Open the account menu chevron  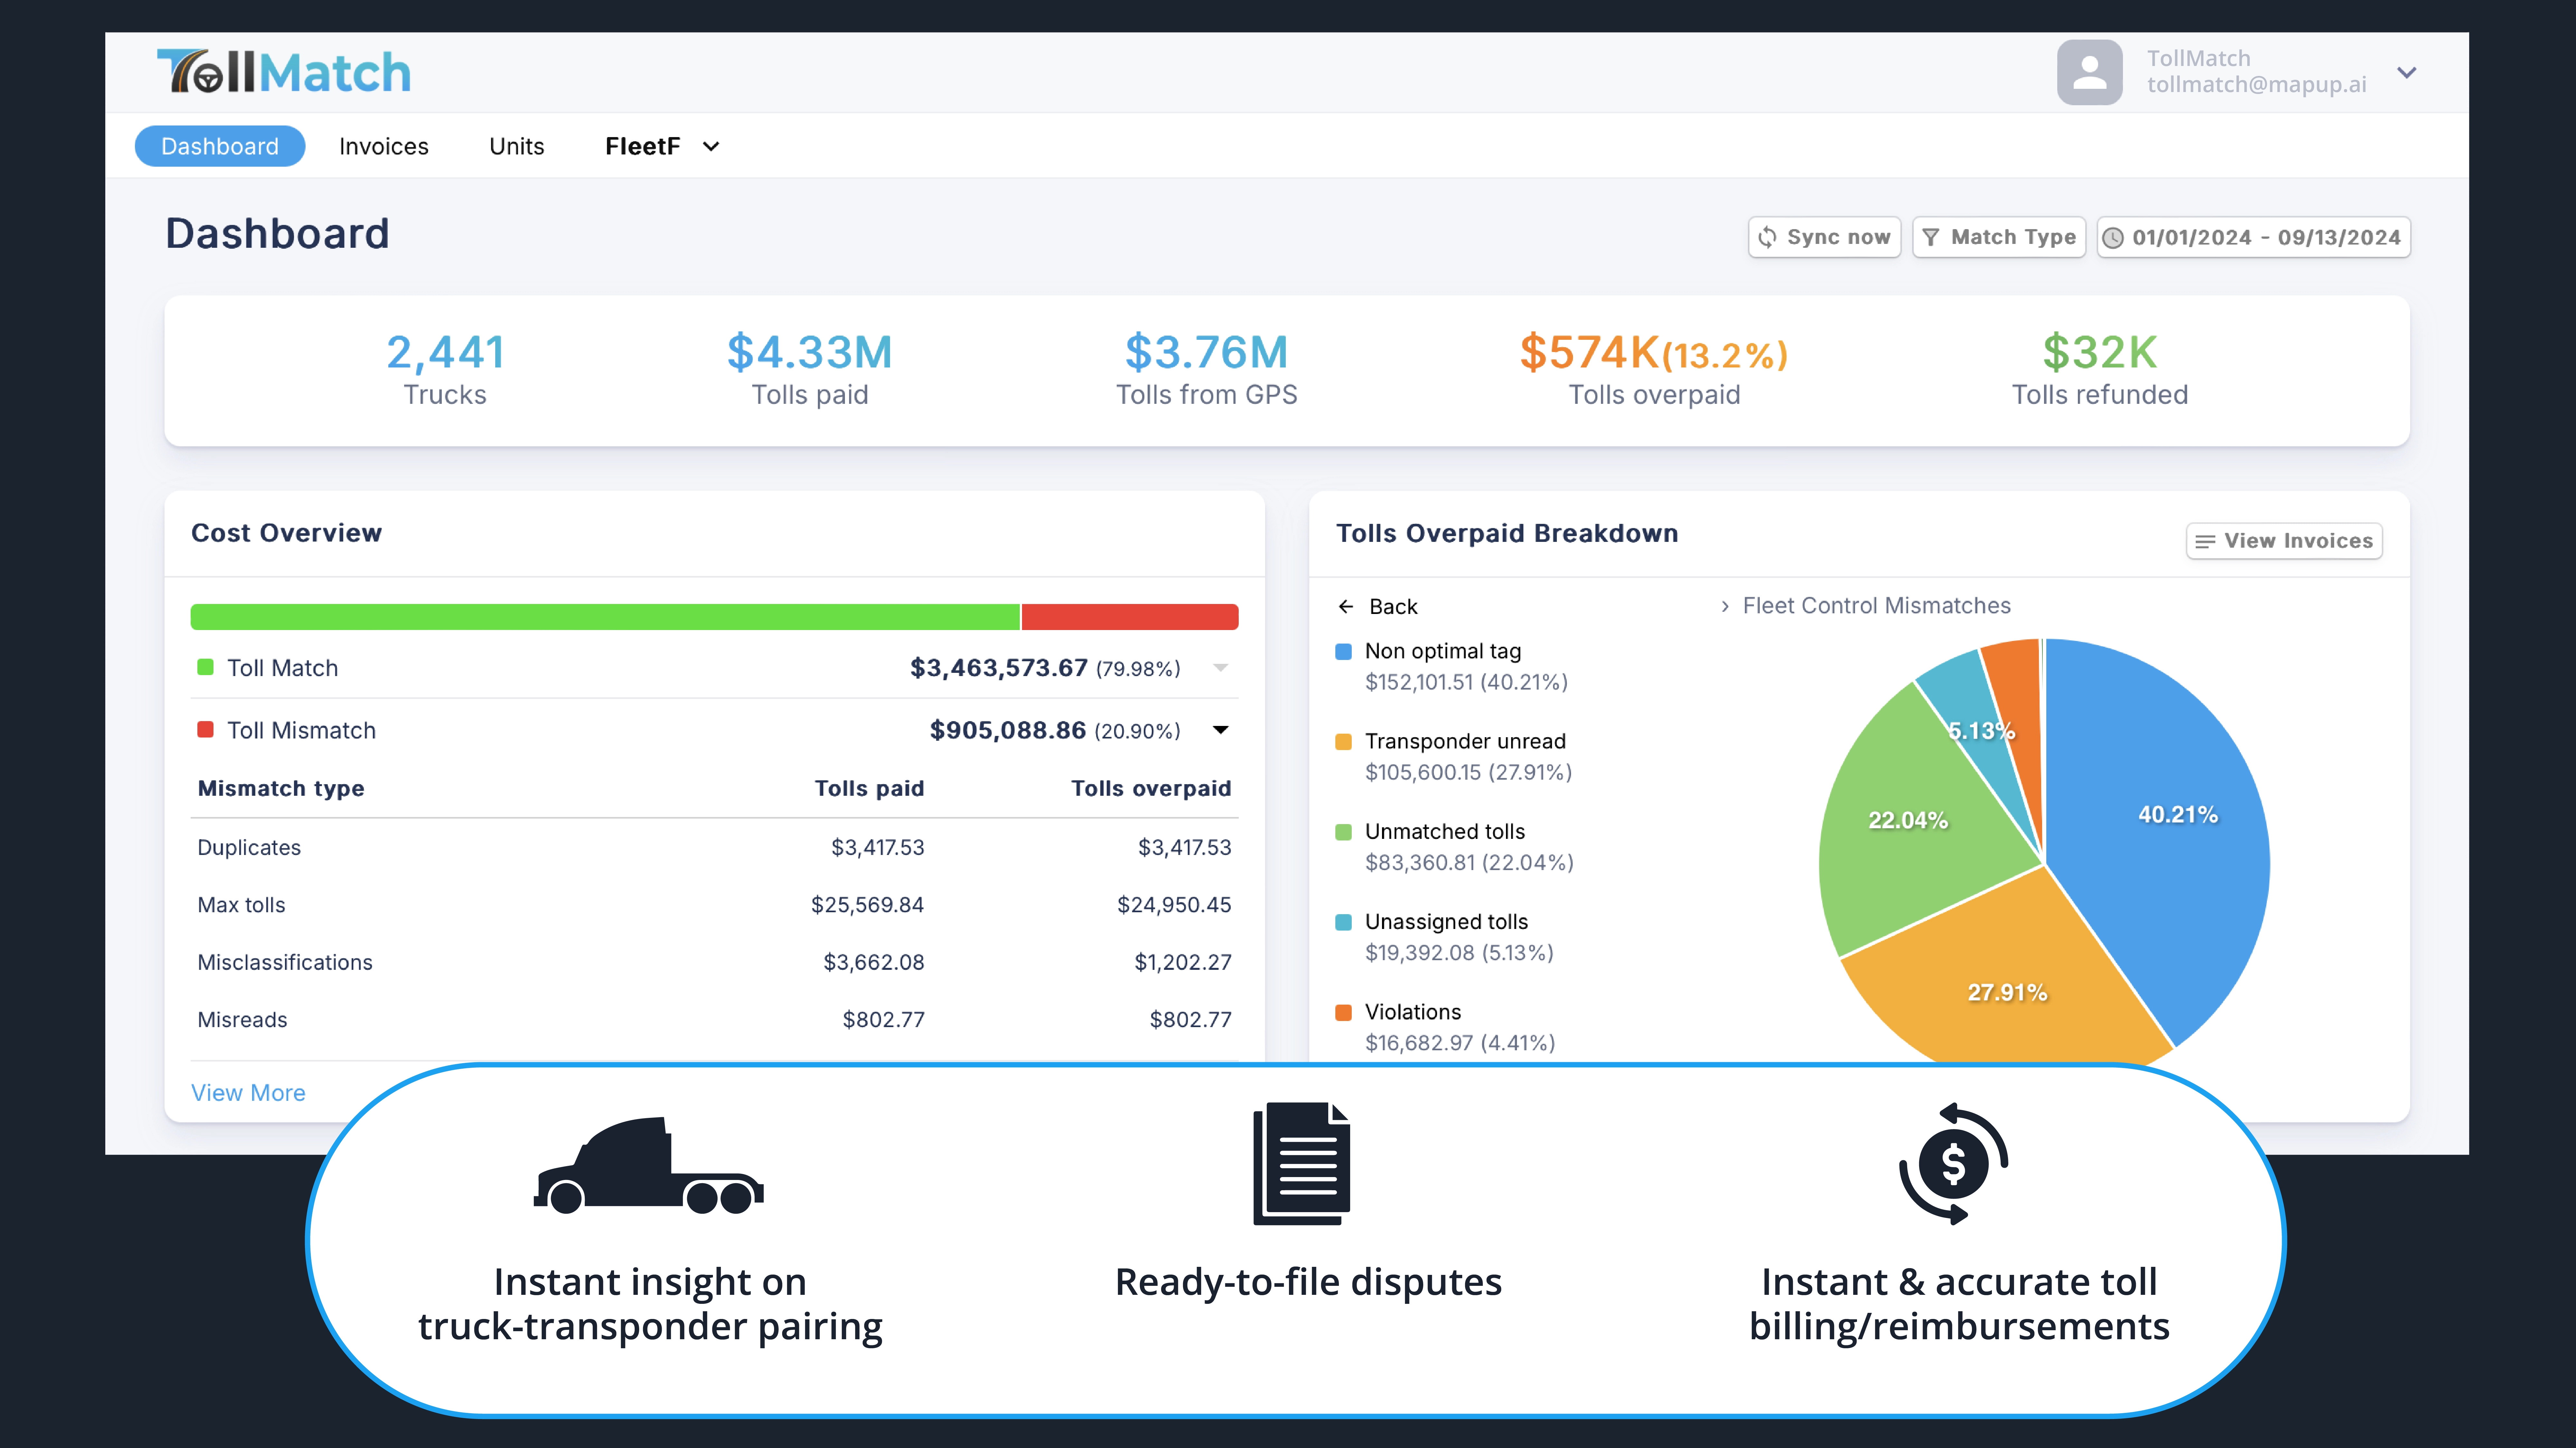[x=2407, y=73]
